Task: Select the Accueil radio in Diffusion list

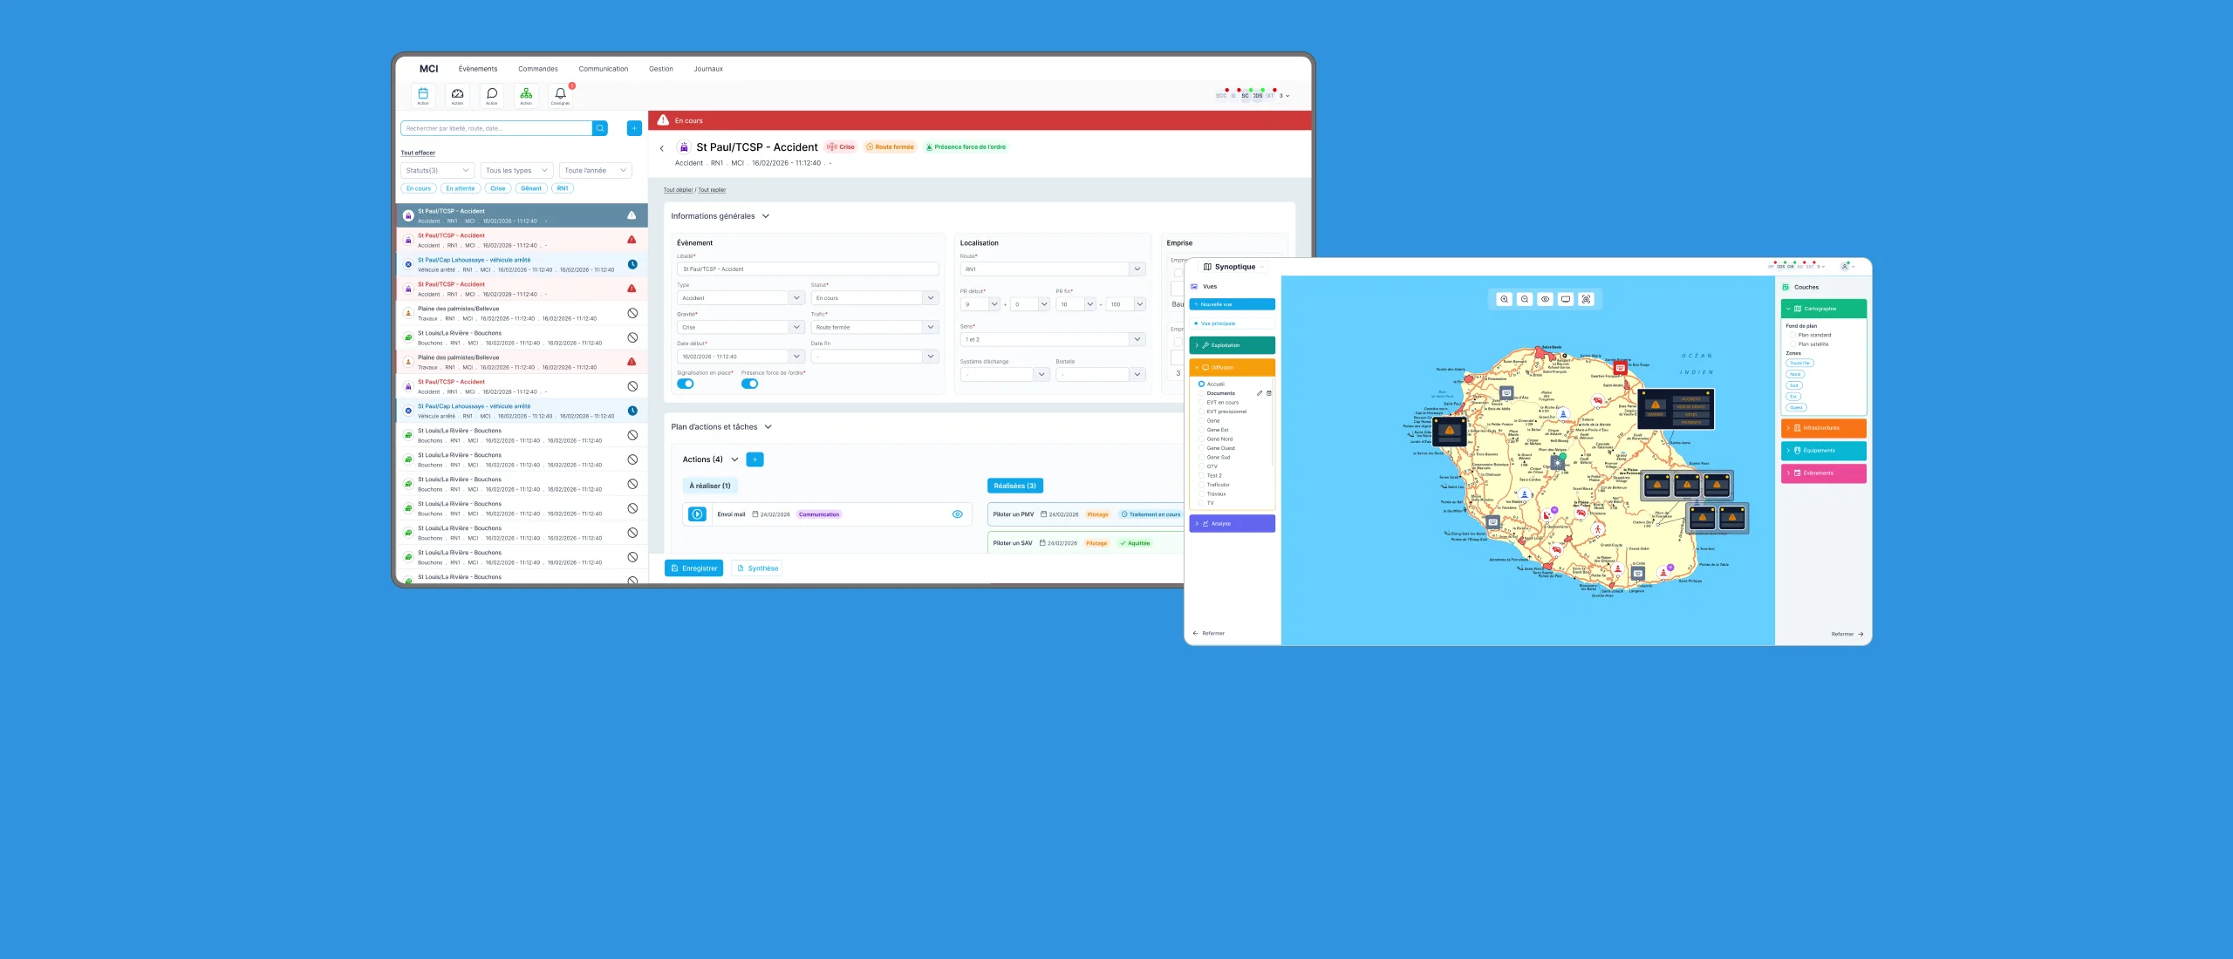Action: pos(1201,384)
